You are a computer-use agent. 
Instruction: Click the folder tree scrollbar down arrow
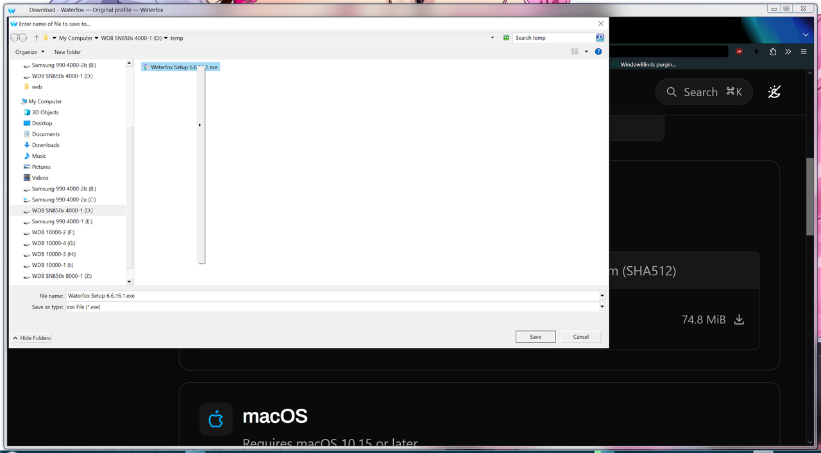(129, 281)
